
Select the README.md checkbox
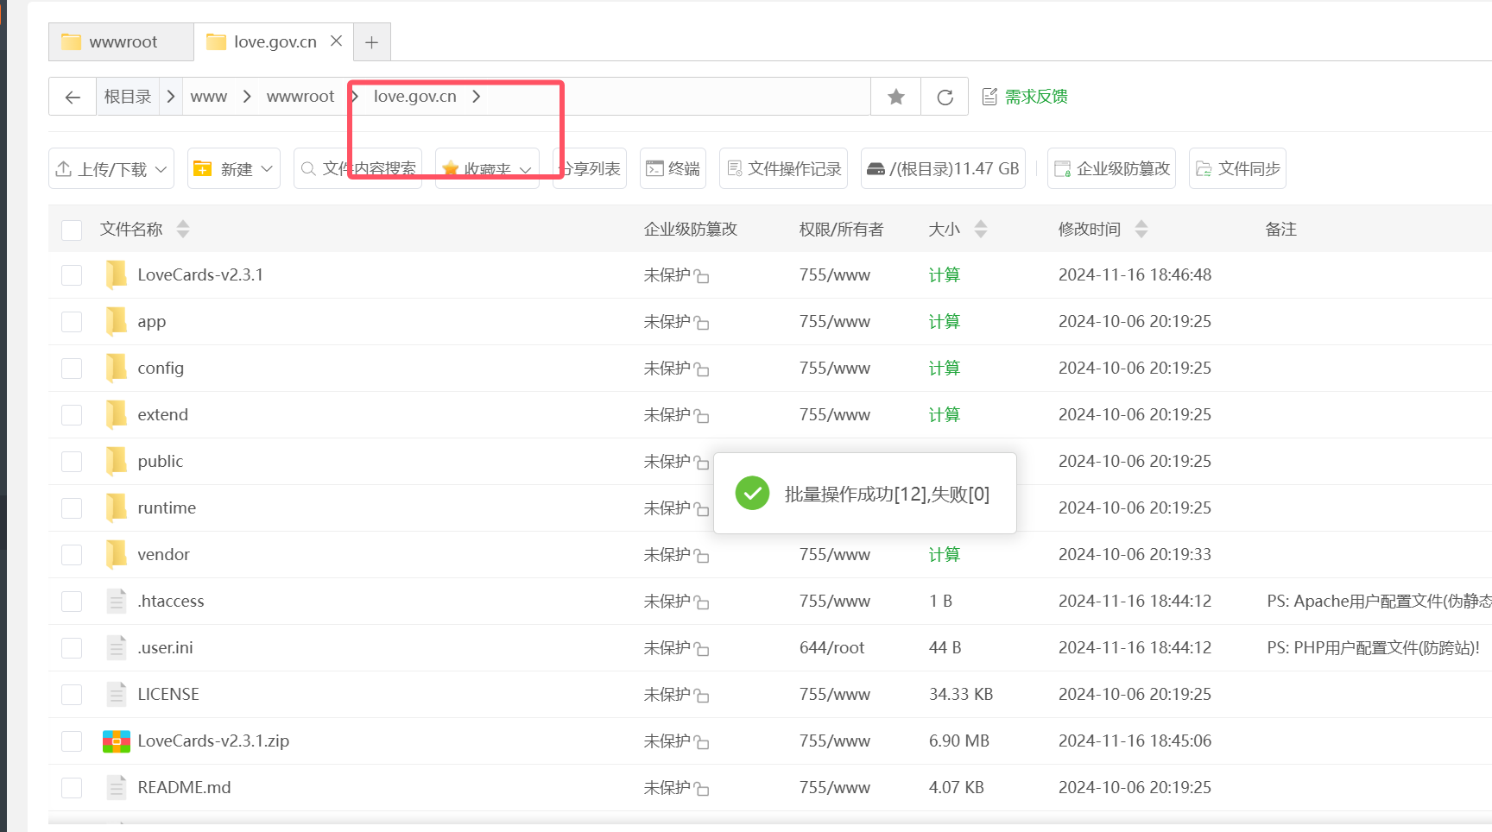click(72, 788)
